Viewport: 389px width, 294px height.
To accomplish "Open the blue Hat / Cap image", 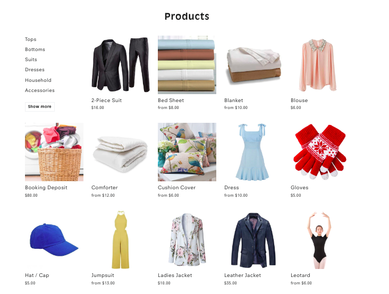I will coord(54,240).
